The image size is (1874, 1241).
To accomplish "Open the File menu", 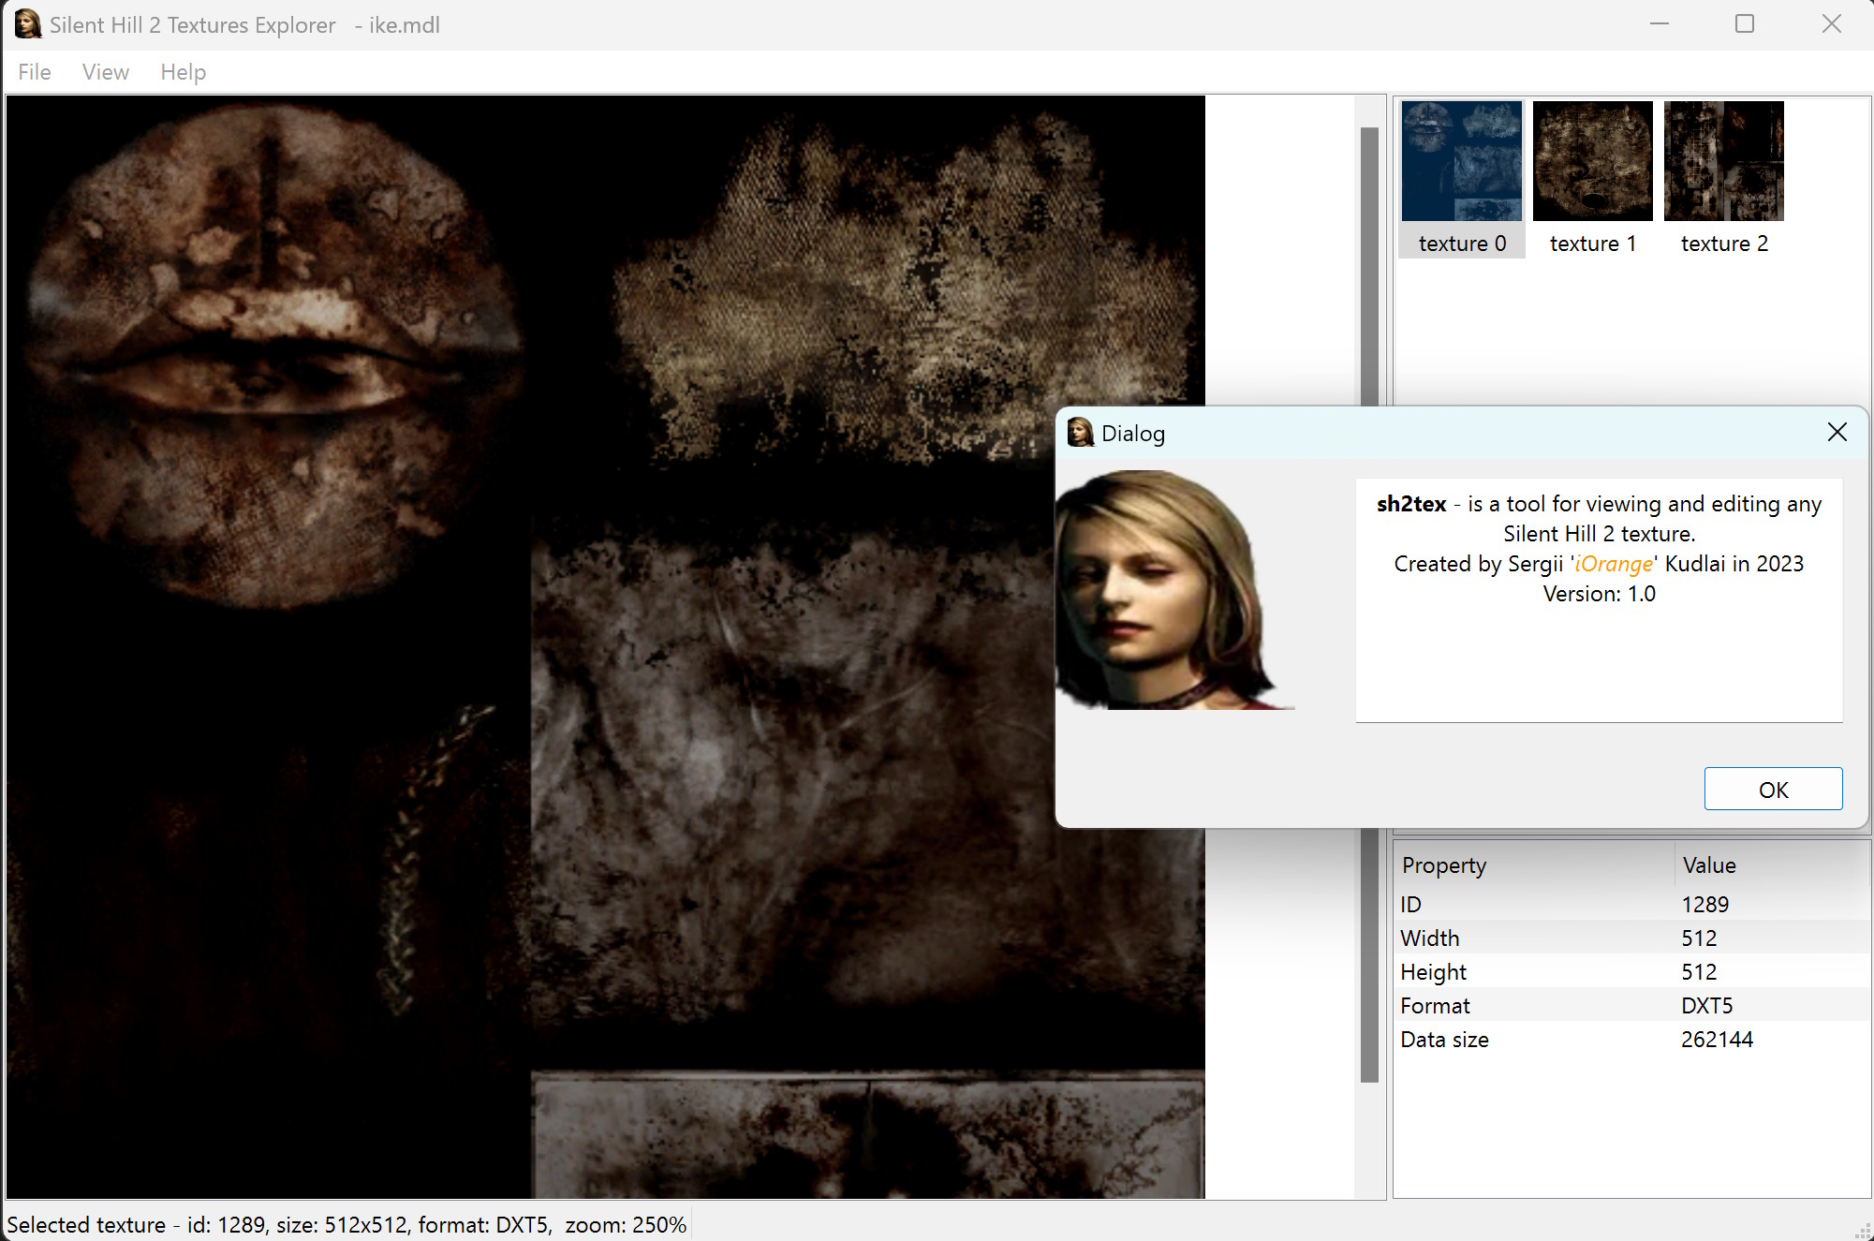I will (35, 72).
